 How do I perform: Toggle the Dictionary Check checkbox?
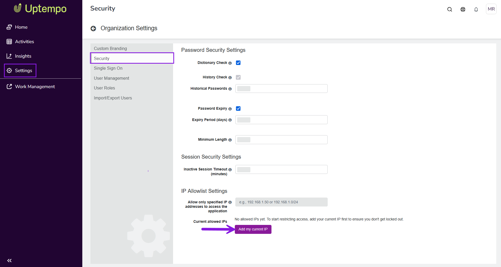click(238, 63)
